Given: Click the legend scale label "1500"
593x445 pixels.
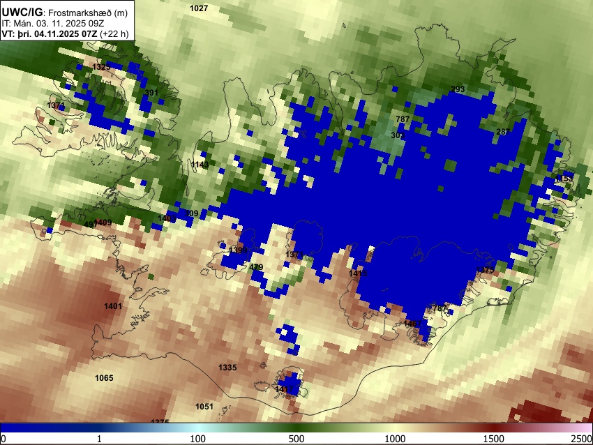Looking at the screenshot, I should [x=493, y=439].
